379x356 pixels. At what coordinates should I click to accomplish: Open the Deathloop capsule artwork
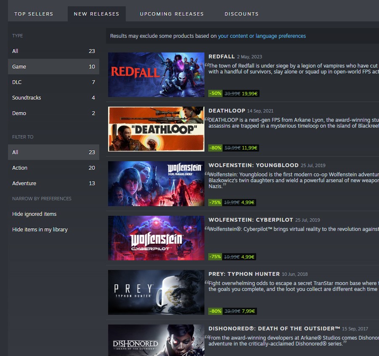[x=156, y=129]
